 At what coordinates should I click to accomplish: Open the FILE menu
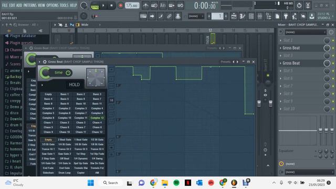click(5, 5)
